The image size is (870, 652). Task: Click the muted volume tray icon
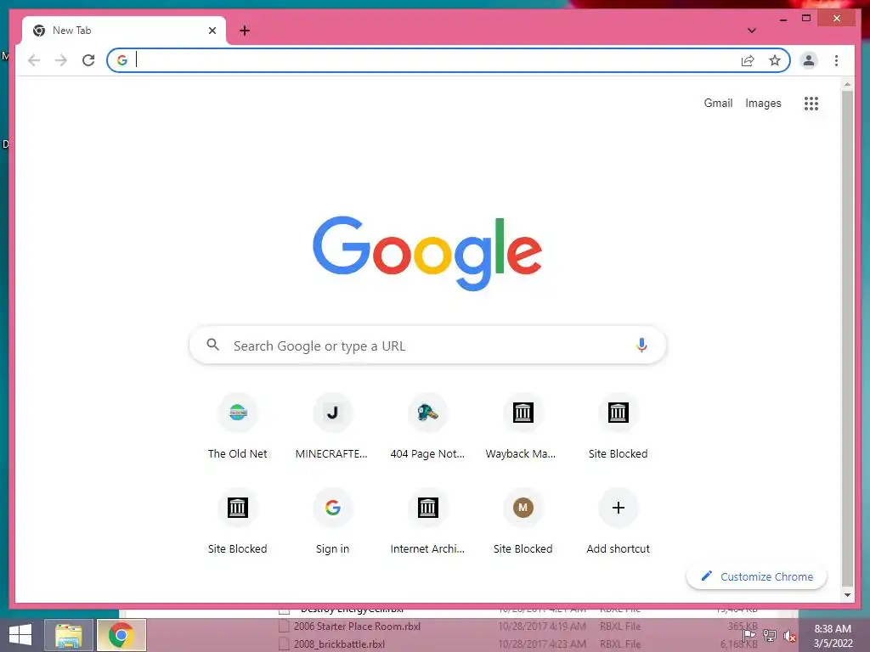coord(789,636)
